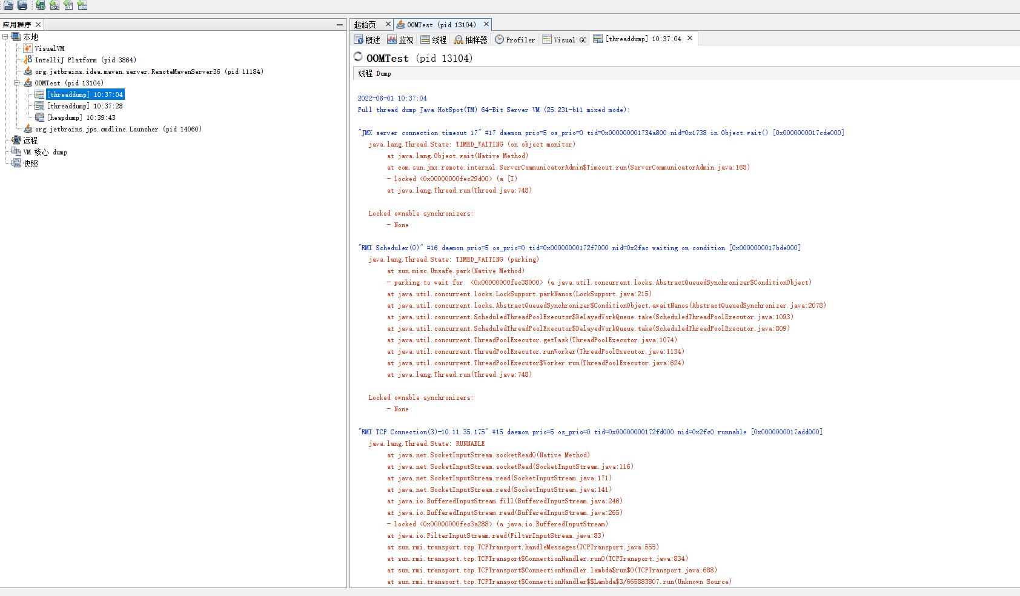This screenshot has height=596, width=1020.
Task: Click the 'SocketInputStream.socketRead0(Native Method)' line
Action: point(488,455)
